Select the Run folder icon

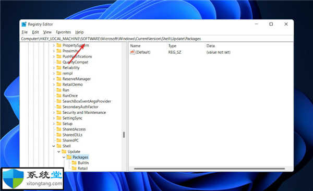click(x=58, y=90)
